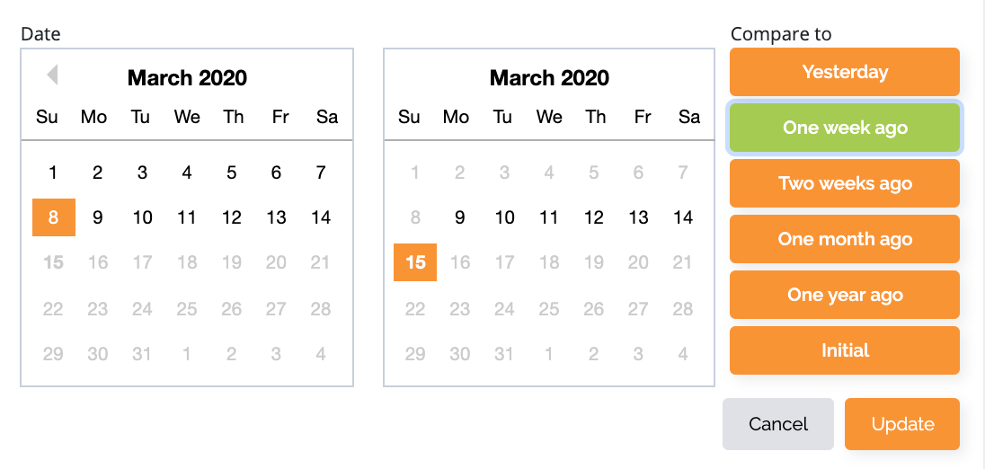This screenshot has height=469, width=985.
Task: Select March 11 in left calendar
Action: (187, 217)
